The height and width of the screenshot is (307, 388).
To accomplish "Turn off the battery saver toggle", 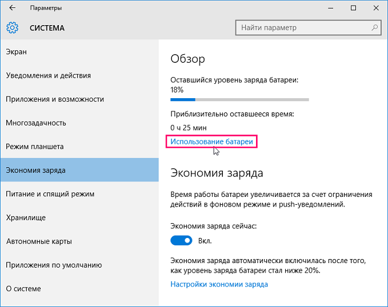I will click(182, 241).
